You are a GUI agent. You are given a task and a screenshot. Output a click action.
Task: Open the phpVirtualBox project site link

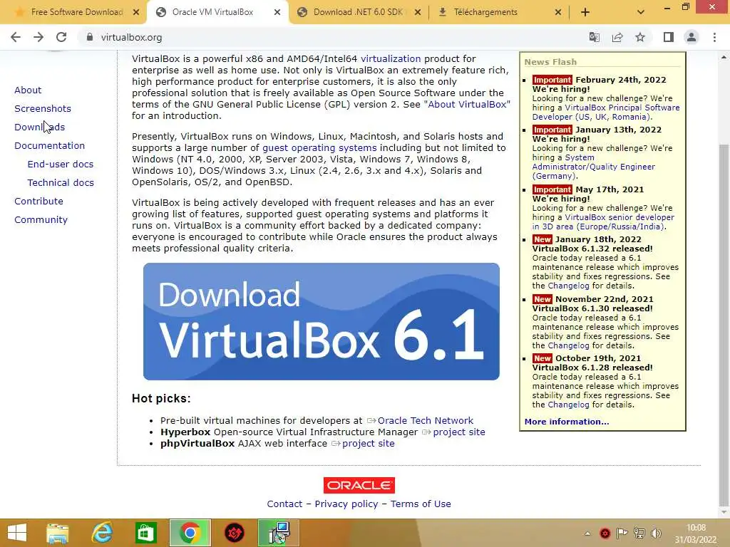[369, 444]
